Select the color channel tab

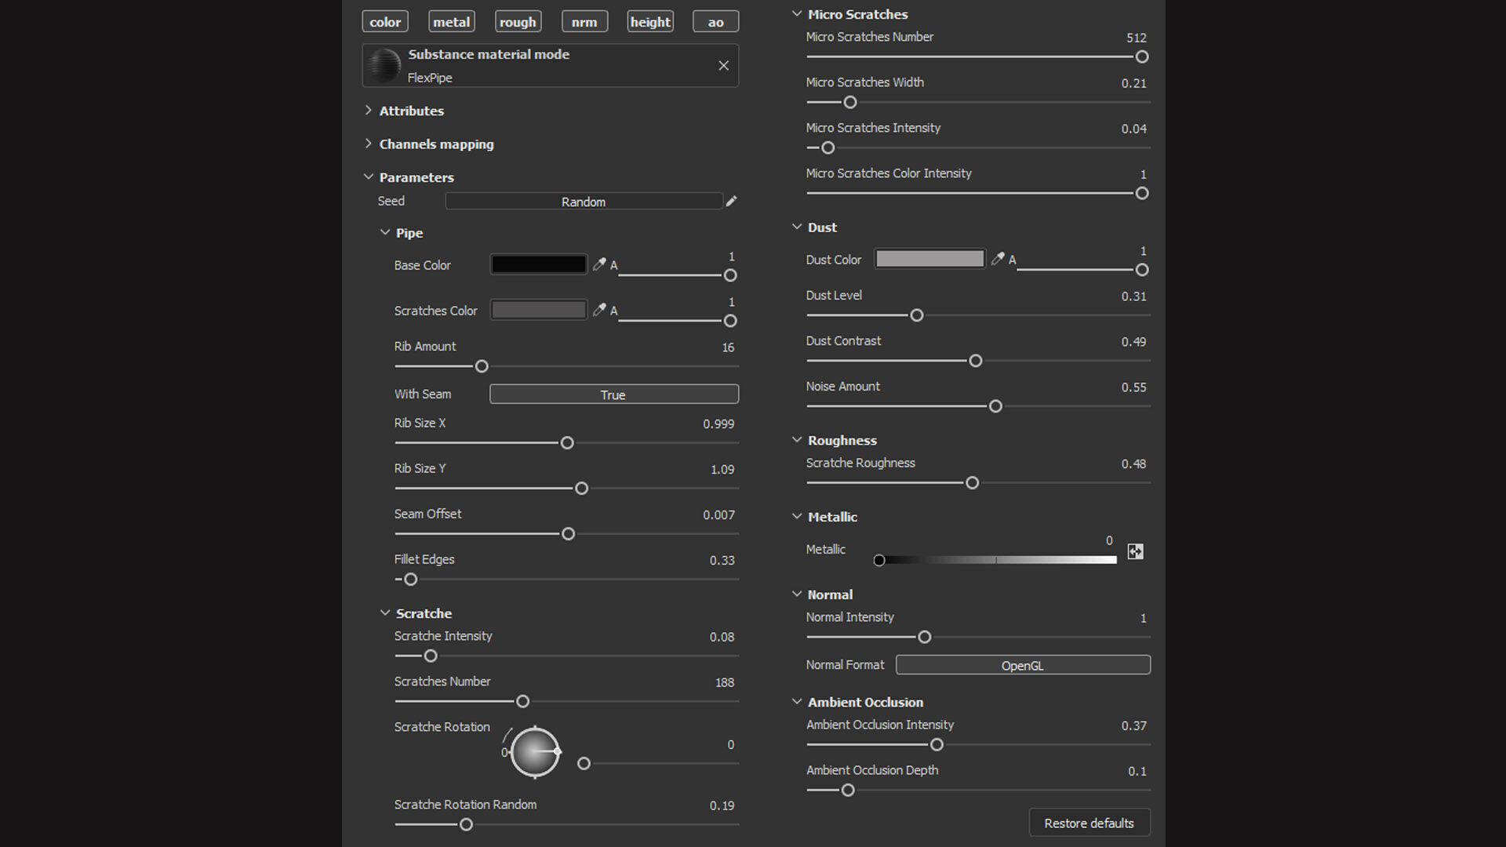pyautogui.click(x=385, y=22)
